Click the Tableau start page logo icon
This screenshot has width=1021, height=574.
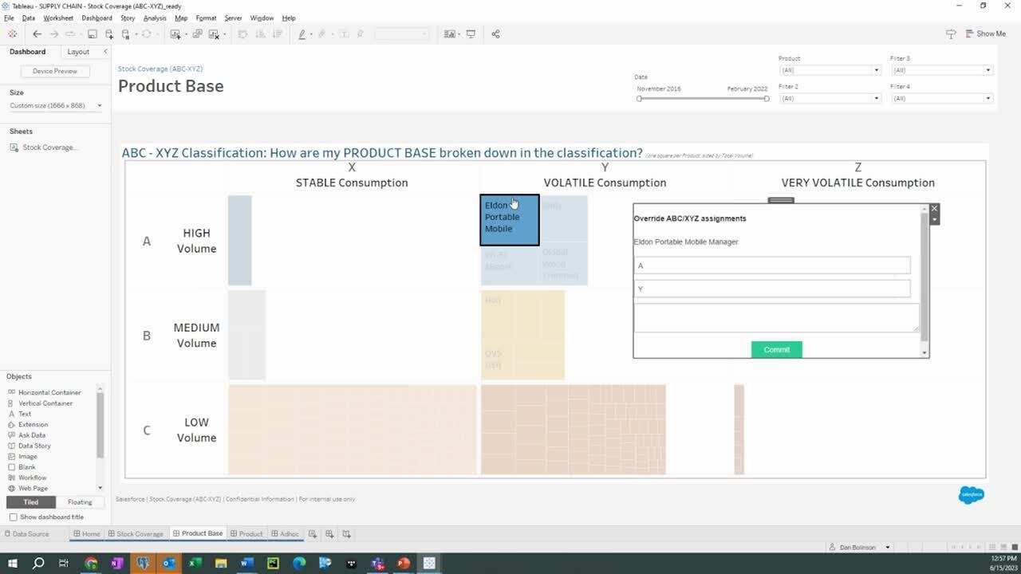(x=12, y=33)
